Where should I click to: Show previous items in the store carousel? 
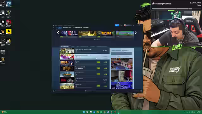click(58, 33)
